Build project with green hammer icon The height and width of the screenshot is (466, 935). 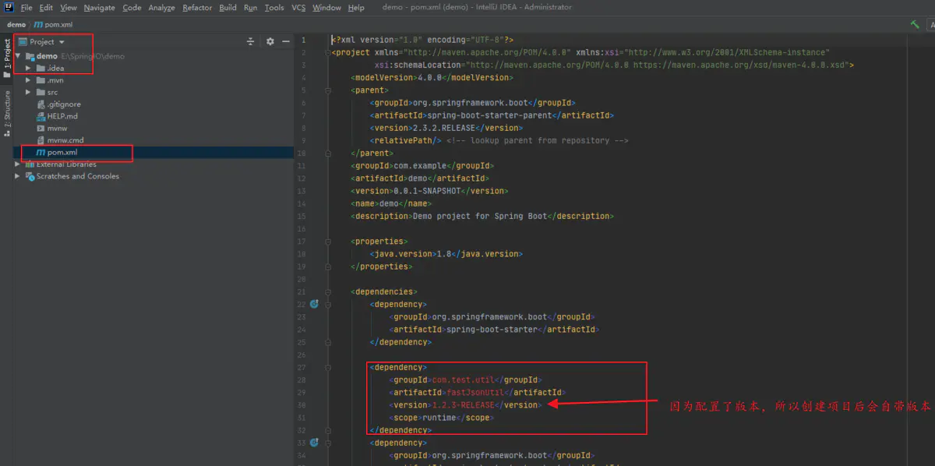[915, 24]
